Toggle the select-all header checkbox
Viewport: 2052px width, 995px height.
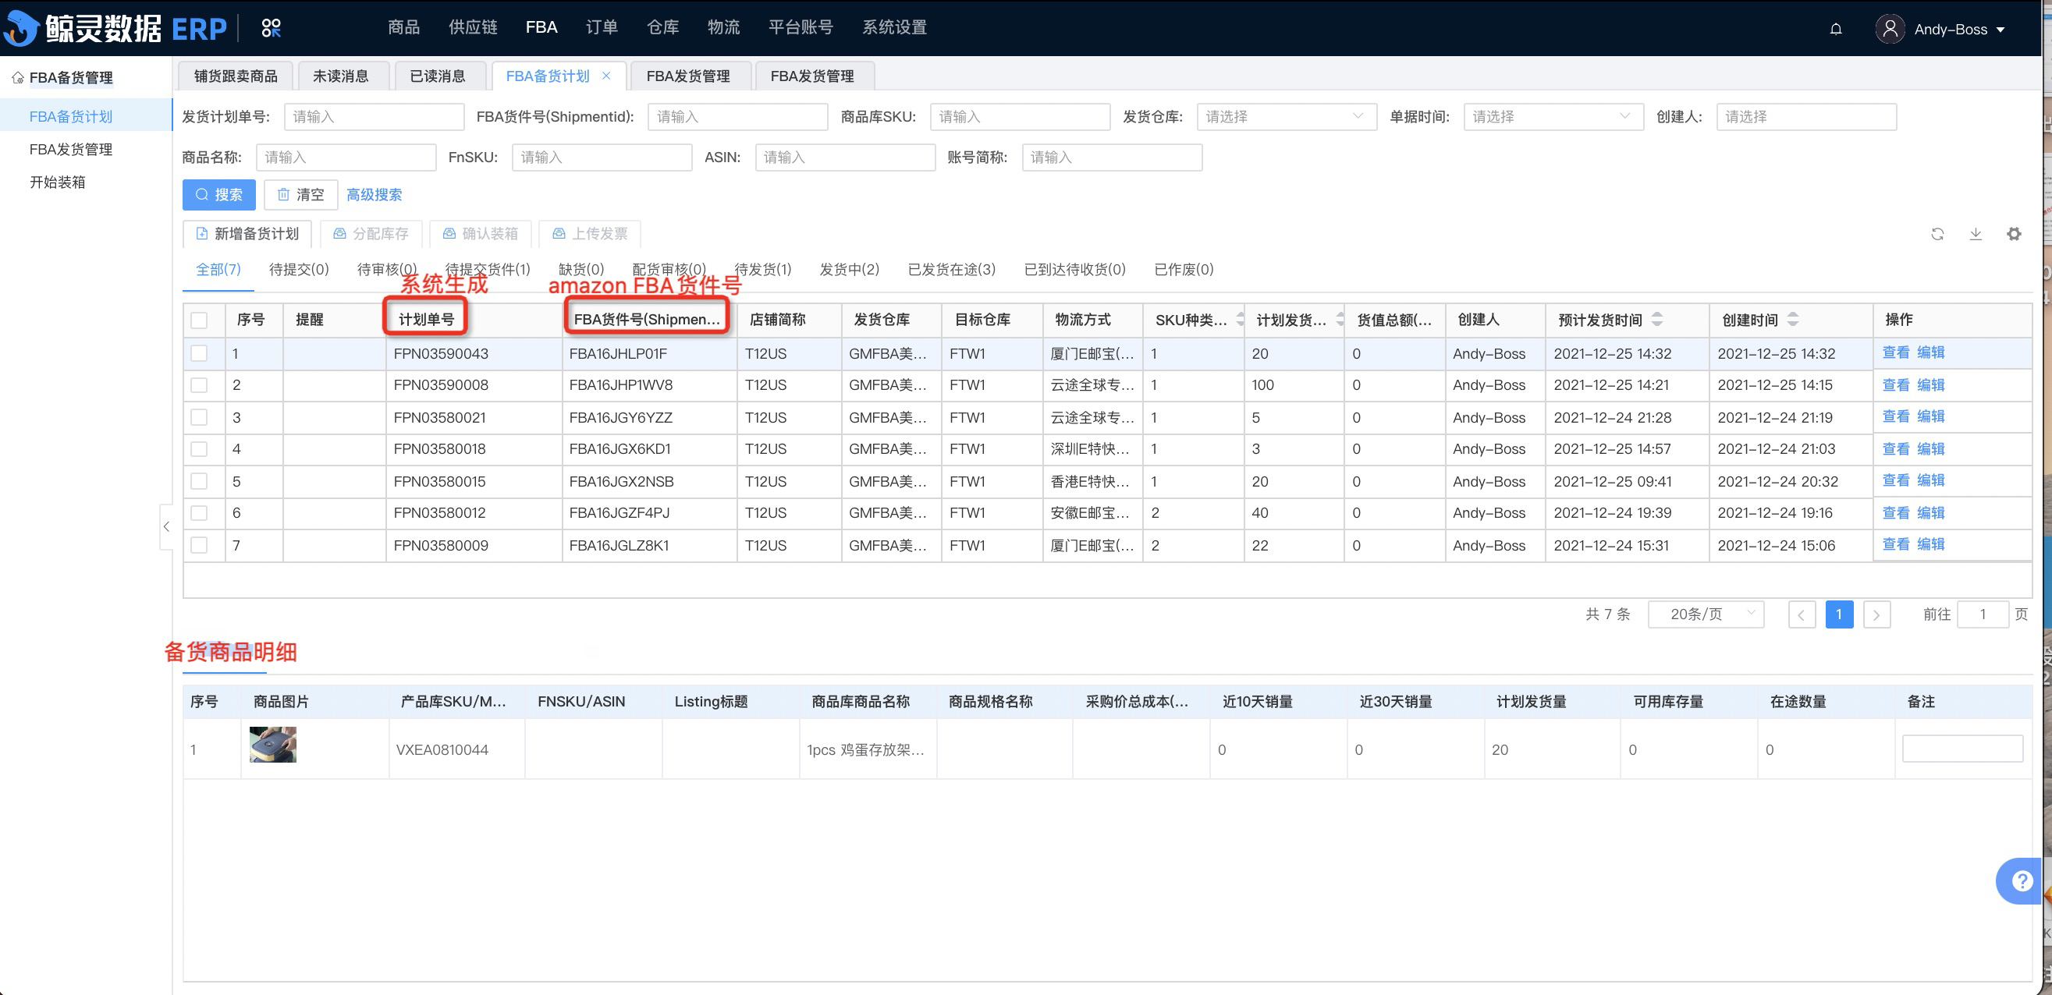click(x=199, y=320)
